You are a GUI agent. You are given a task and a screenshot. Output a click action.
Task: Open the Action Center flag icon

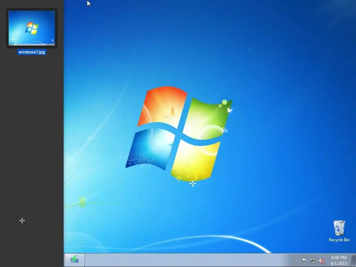[304, 260]
